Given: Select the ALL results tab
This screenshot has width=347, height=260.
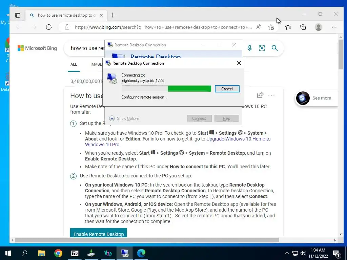Looking at the screenshot, I should coord(74,64).
